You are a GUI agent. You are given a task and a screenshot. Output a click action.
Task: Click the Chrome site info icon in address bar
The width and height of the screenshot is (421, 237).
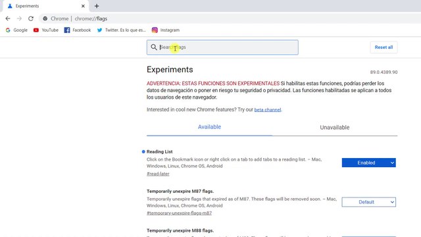45,18
